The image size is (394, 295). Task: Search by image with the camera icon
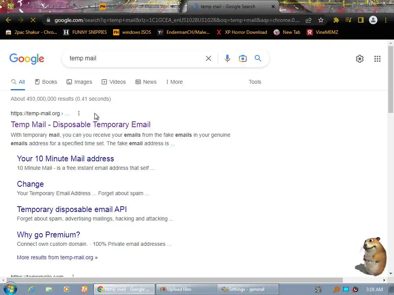coord(243,58)
